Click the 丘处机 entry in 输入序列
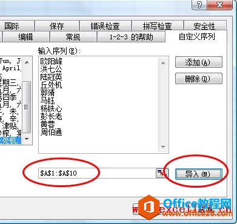 (51, 85)
